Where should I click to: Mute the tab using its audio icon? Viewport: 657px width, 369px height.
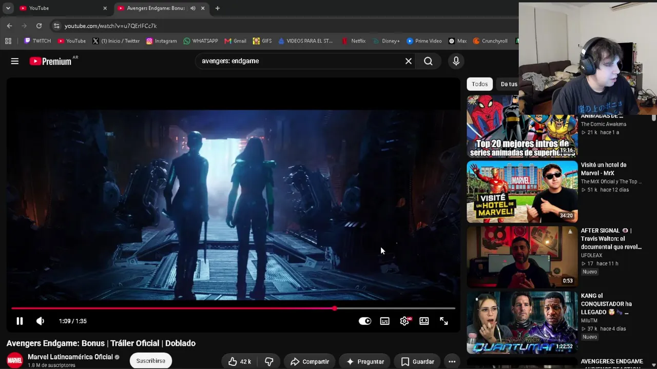pos(193,8)
